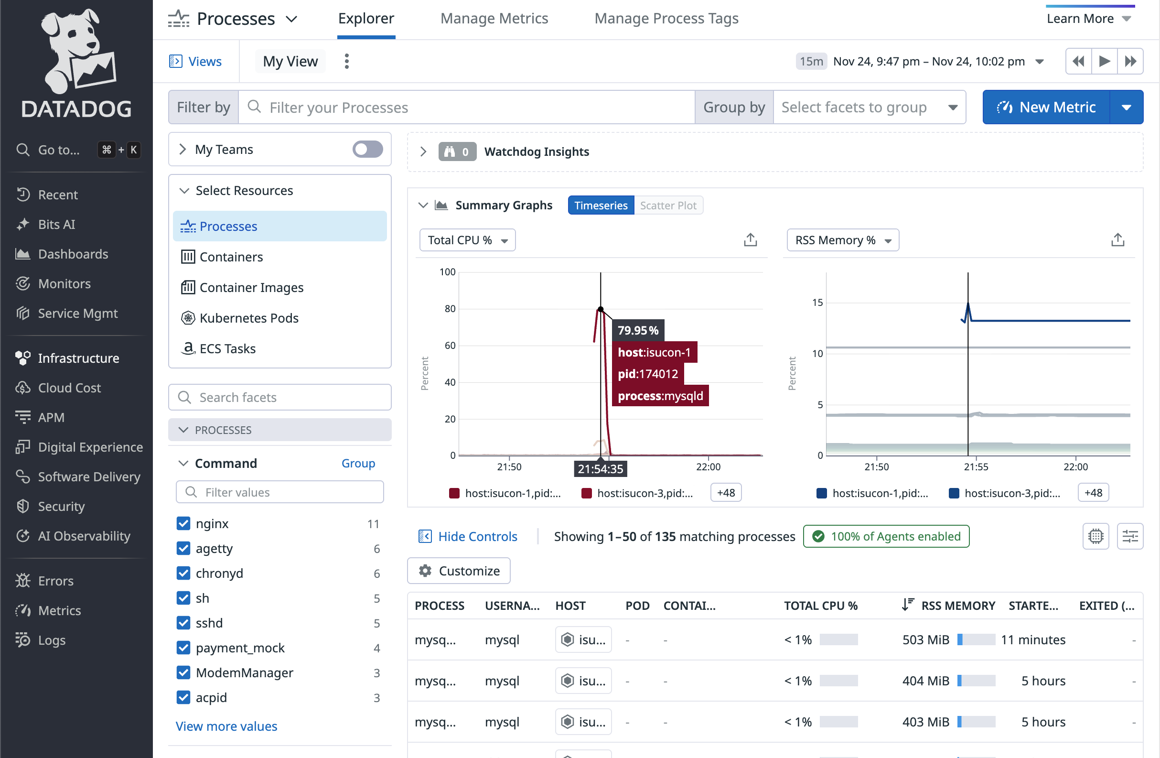Click the export icon on RSS Memory graph
The width and height of the screenshot is (1160, 758).
click(x=1117, y=240)
